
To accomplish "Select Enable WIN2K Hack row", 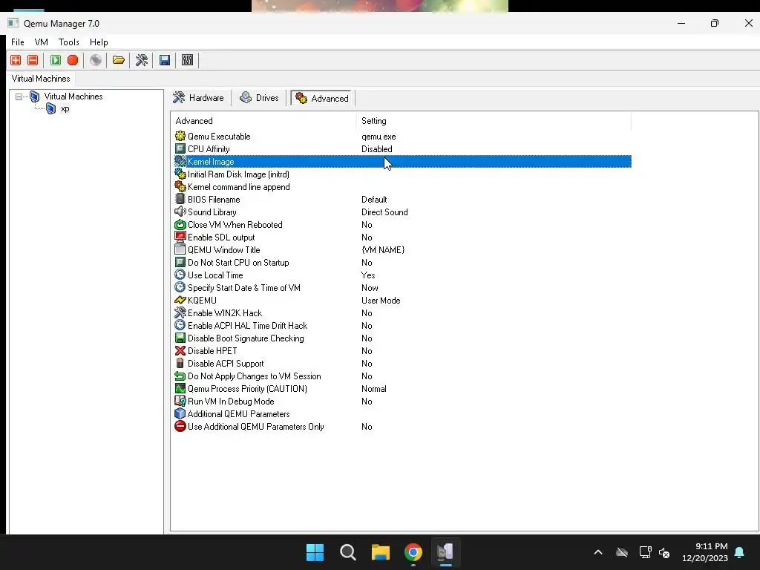I will click(x=403, y=312).
